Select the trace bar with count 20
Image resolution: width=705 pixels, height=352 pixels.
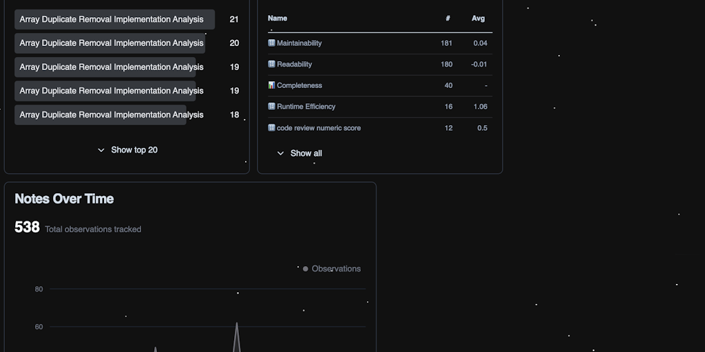point(109,43)
